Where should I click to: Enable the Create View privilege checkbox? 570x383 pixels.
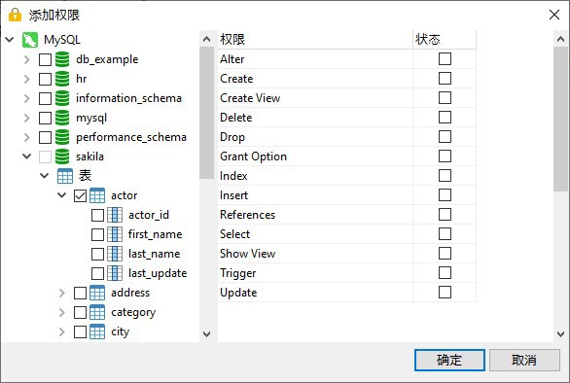click(445, 98)
